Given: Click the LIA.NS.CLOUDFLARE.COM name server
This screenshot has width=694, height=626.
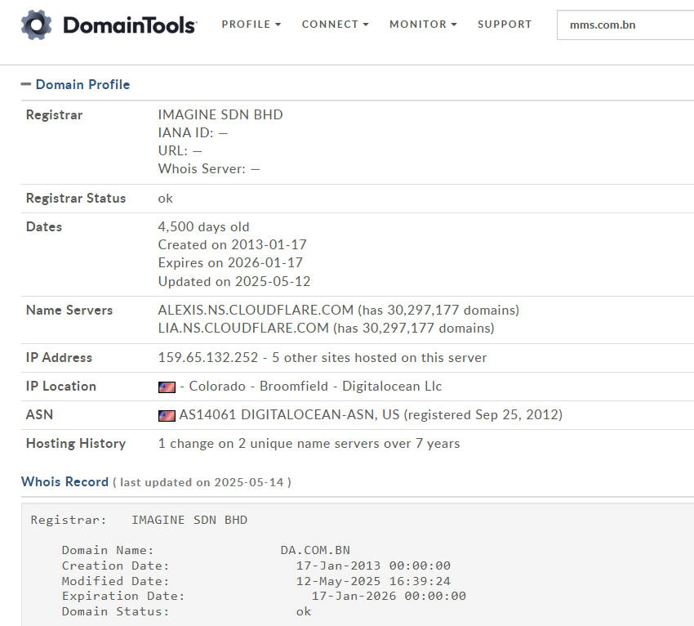Looking at the screenshot, I should [x=243, y=329].
